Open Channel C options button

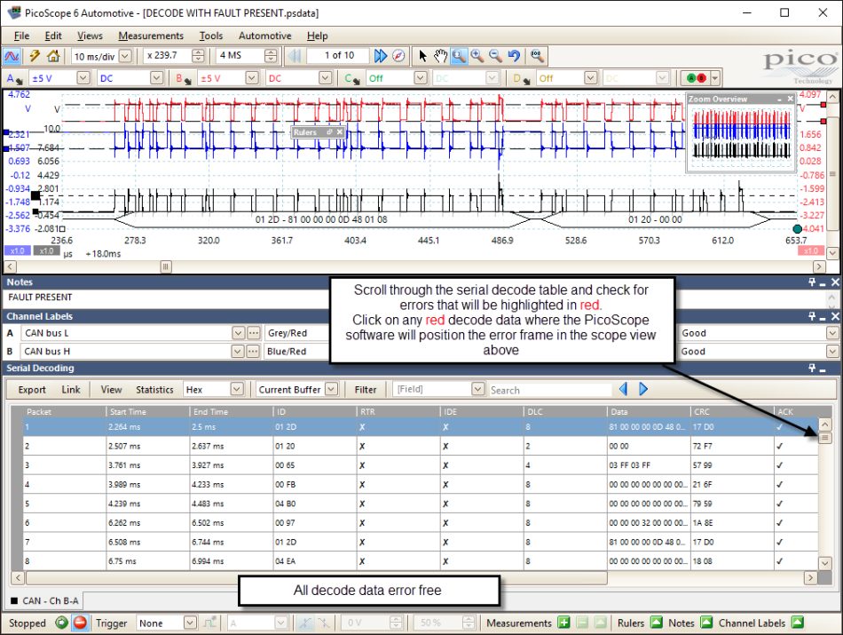point(352,78)
